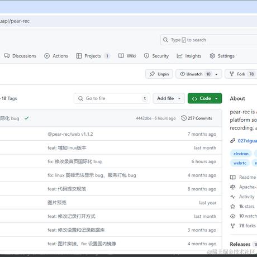
Task: View the 78 forks link
Action: pyautogui.click(x=248, y=226)
